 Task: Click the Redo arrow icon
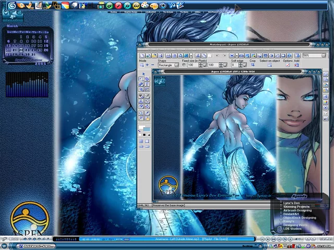click(x=224, y=56)
